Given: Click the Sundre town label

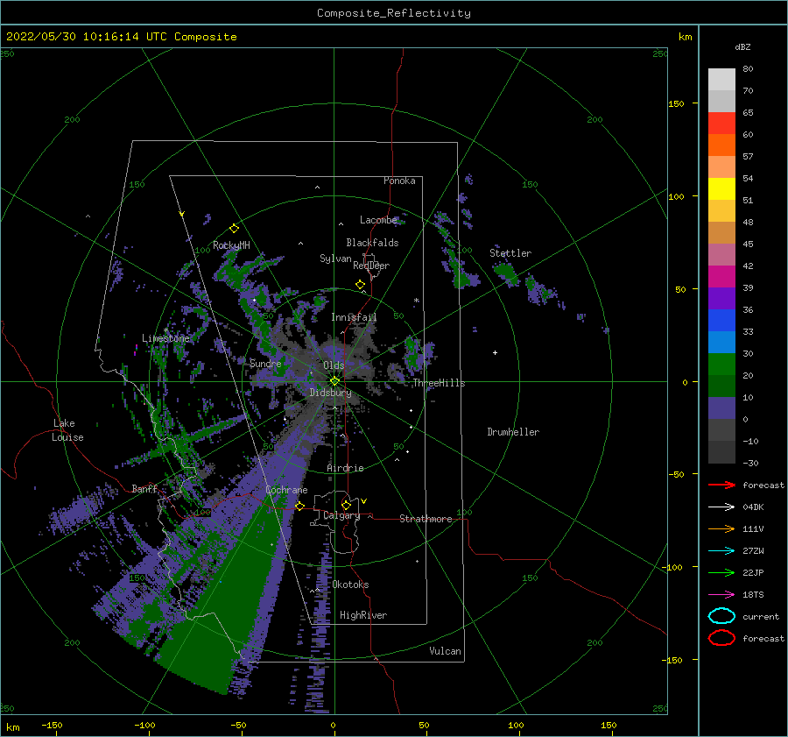Looking at the screenshot, I should point(265,363).
